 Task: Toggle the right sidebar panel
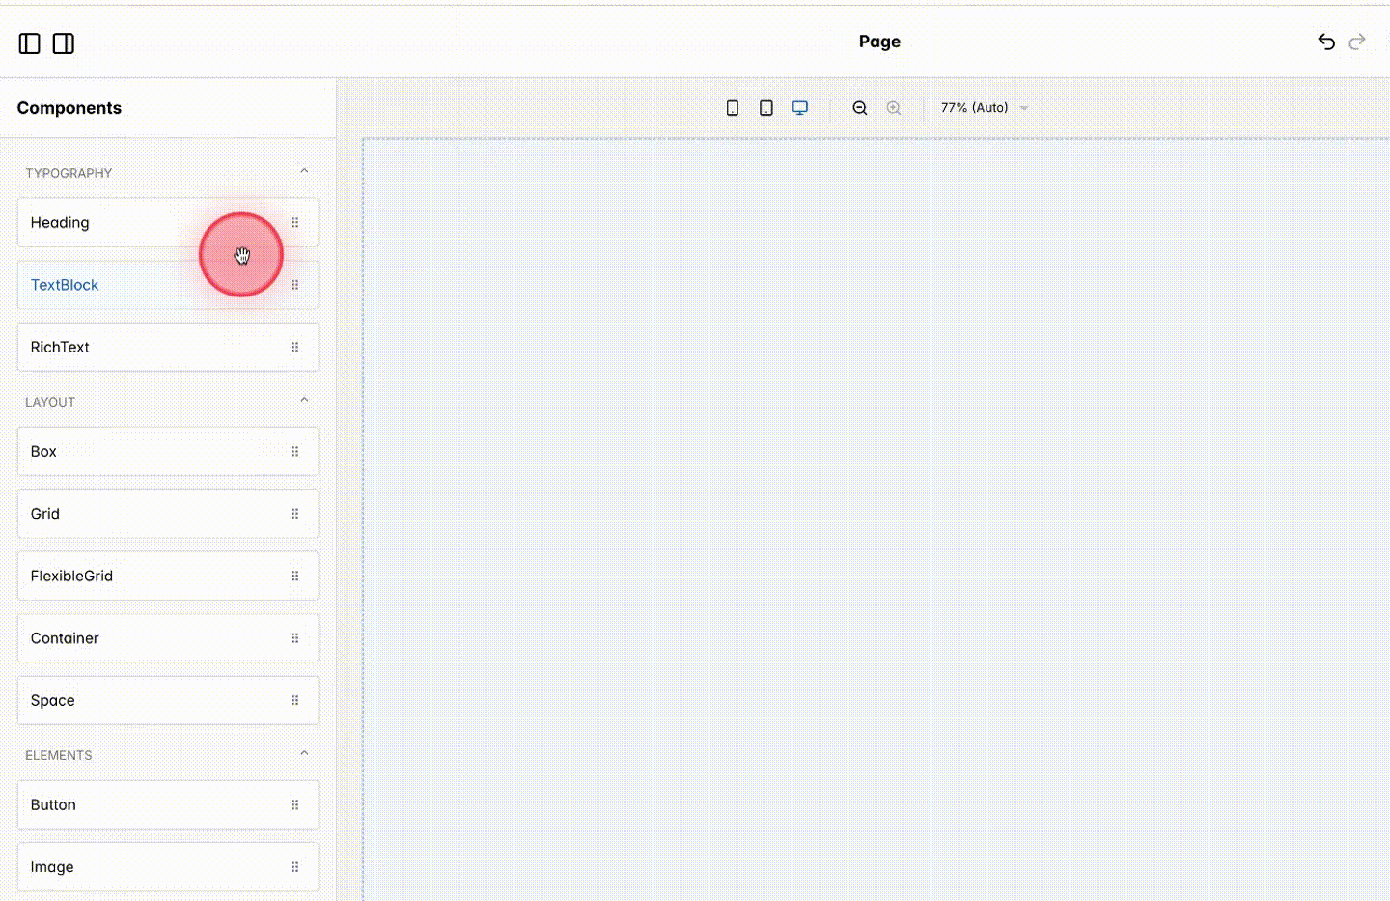(63, 42)
